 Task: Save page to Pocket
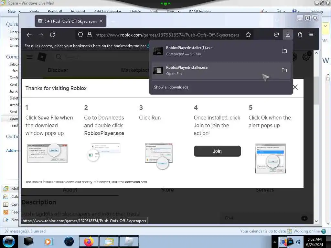276,35
